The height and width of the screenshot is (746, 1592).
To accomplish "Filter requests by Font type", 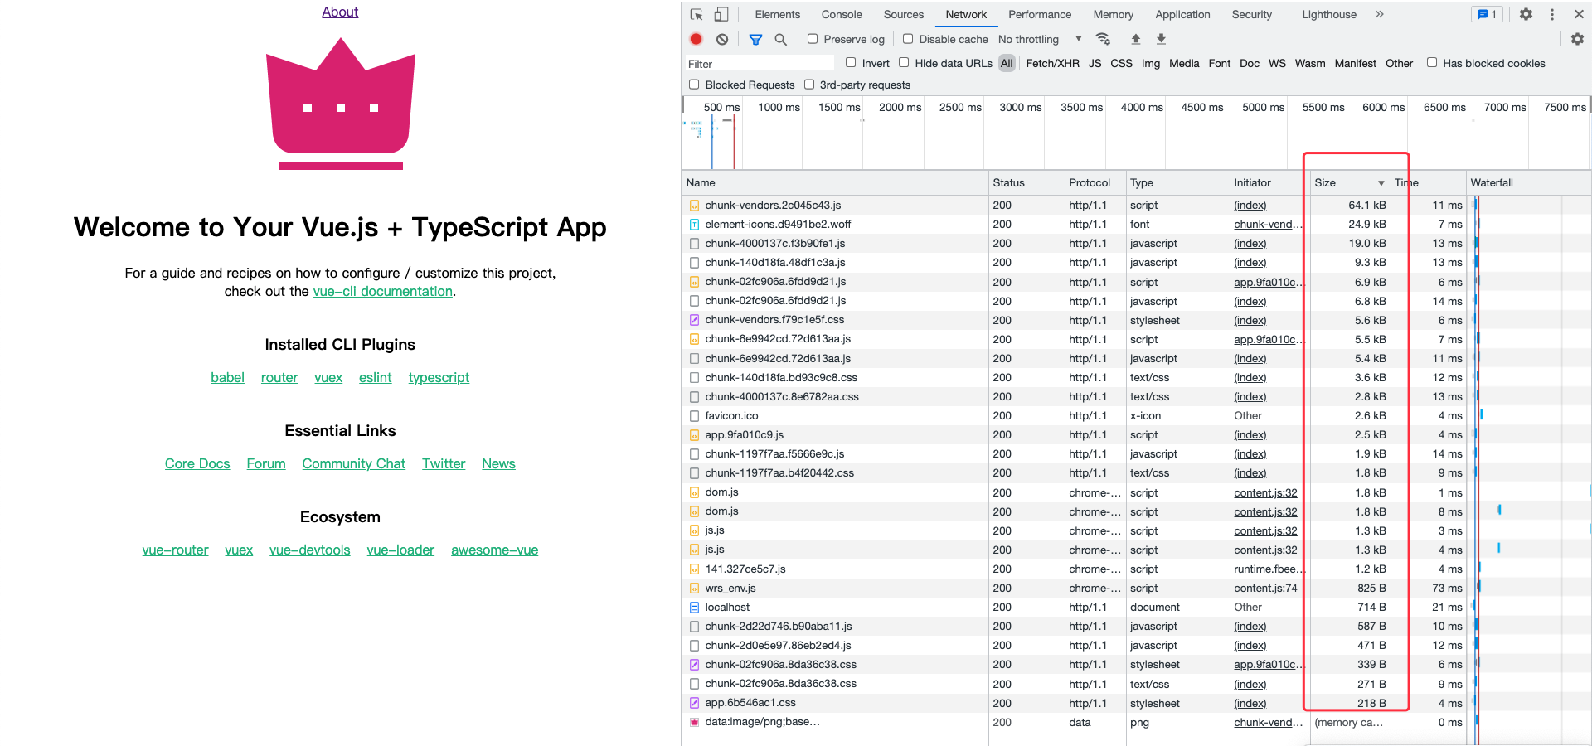I will point(1220,63).
